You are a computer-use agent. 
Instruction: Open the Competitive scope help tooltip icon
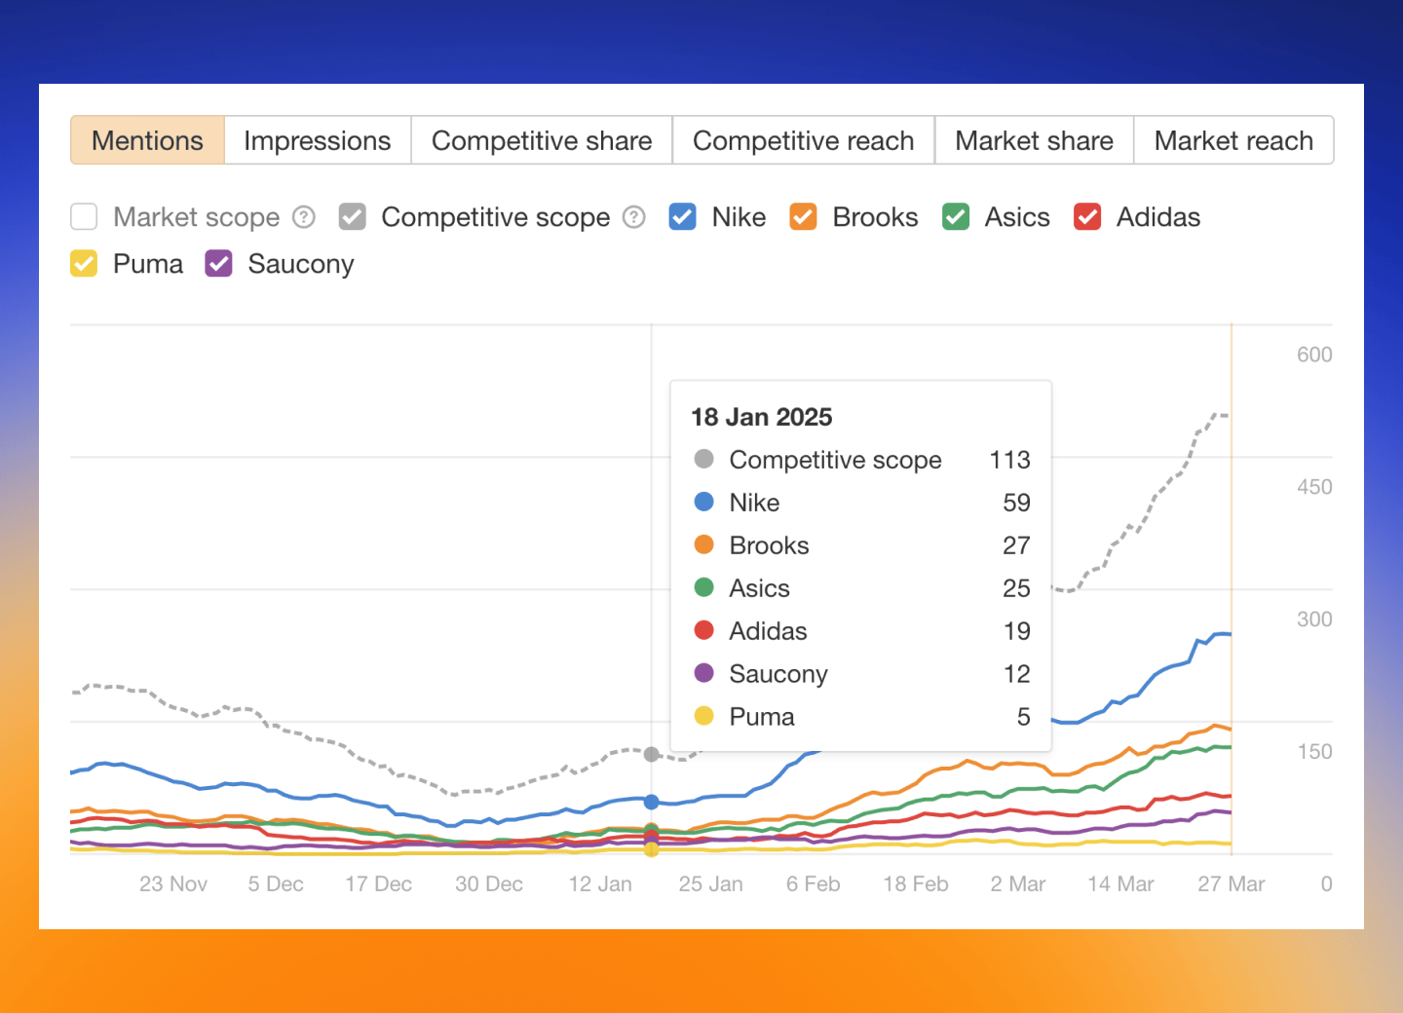[634, 217]
